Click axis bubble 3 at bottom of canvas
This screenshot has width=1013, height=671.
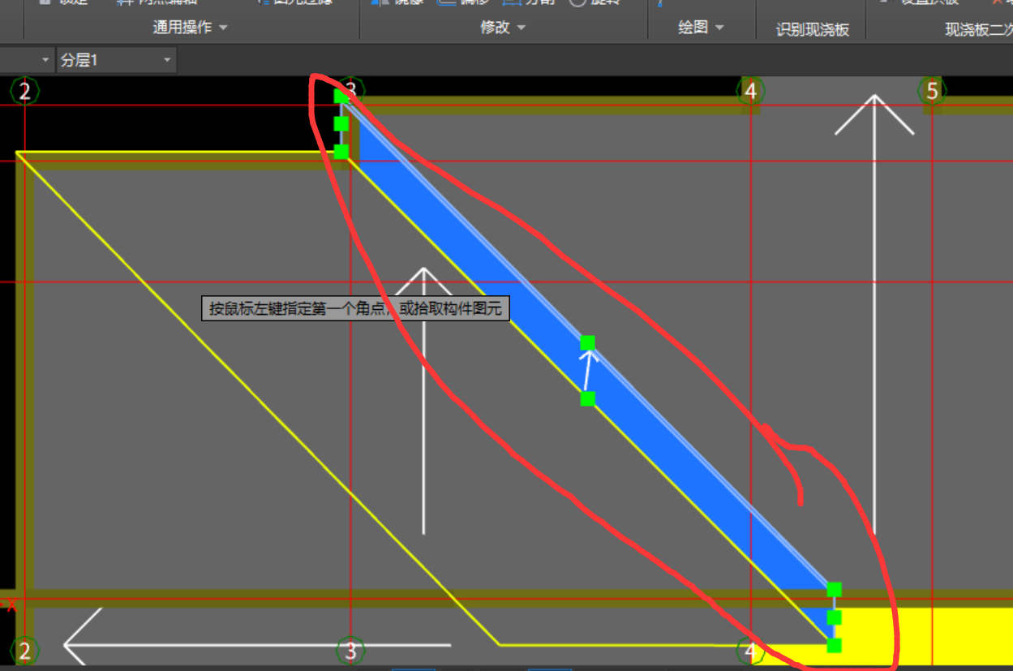coord(350,651)
